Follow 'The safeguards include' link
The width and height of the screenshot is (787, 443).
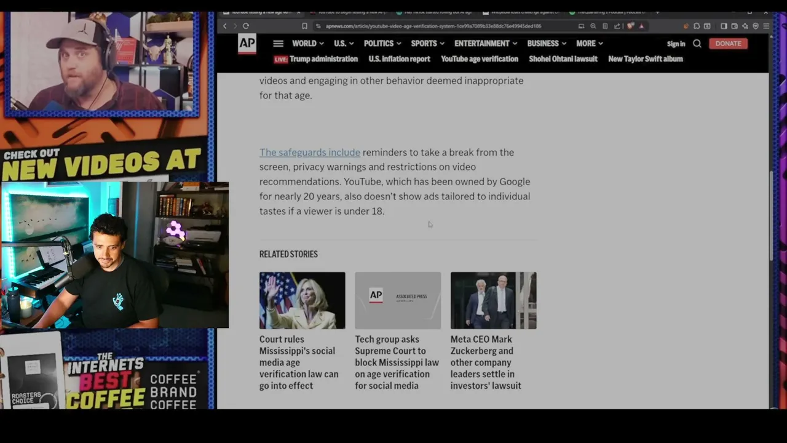click(310, 153)
